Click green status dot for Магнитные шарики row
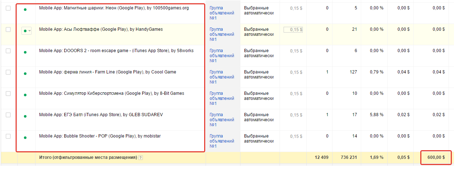 pyautogui.click(x=25, y=9)
